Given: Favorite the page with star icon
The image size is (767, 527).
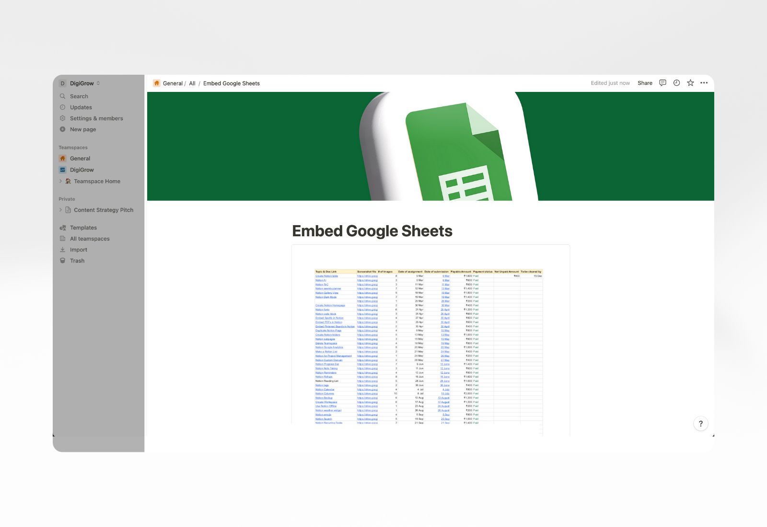Looking at the screenshot, I should [x=690, y=83].
